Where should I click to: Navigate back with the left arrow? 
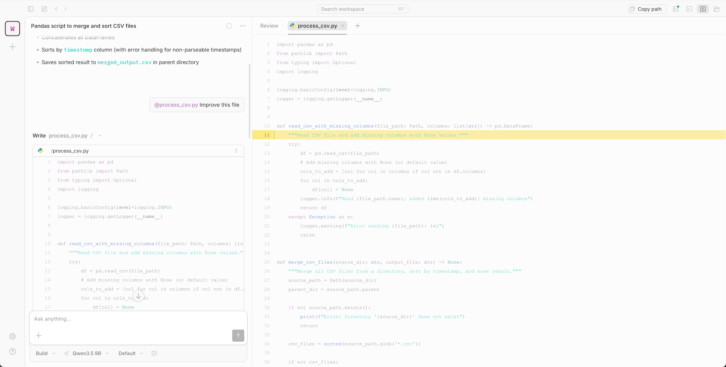click(56, 9)
